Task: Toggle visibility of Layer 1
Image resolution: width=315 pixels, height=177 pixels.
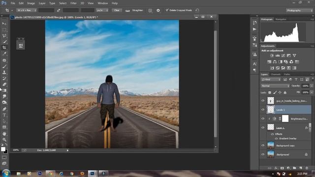Action: click(x=263, y=128)
